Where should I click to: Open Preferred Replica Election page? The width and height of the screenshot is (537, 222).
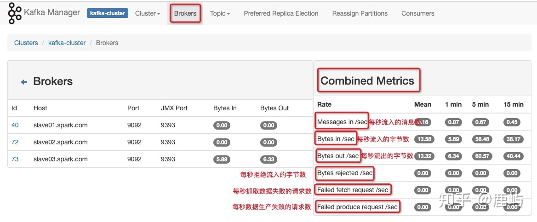coord(281,13)
